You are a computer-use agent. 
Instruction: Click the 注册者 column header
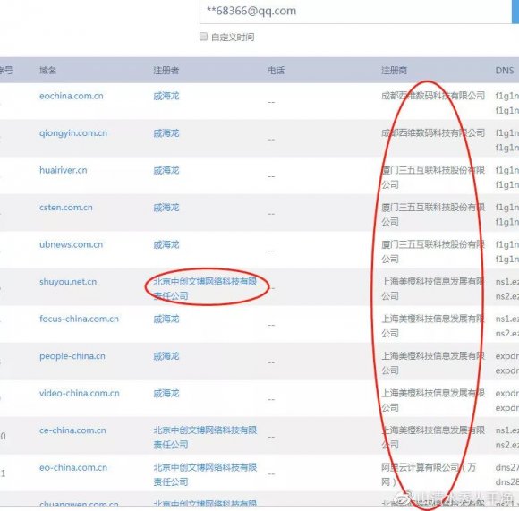coord(166,70)
